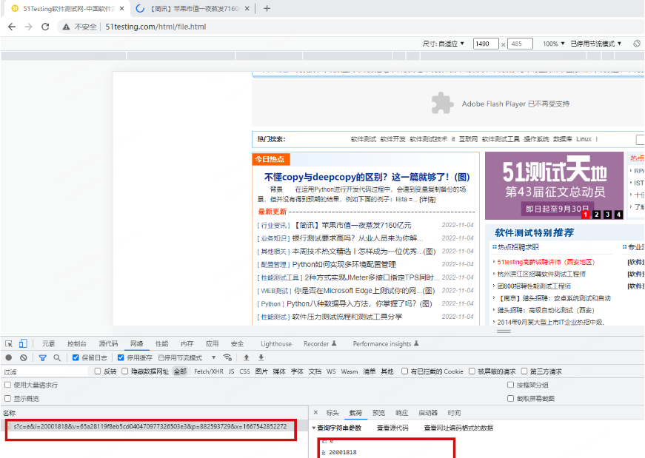
Task: Open the 100% zoom dropdown
Action: [553, 44]
